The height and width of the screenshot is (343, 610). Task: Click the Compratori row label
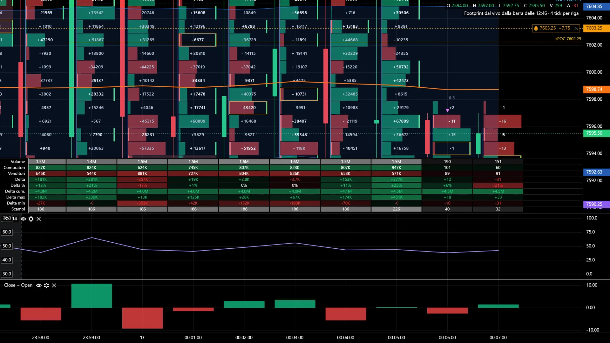(x=14, y=168)
